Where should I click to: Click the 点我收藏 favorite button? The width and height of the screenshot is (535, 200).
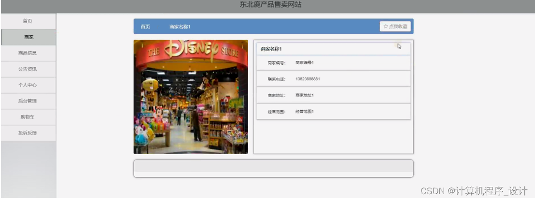point(395,26)
